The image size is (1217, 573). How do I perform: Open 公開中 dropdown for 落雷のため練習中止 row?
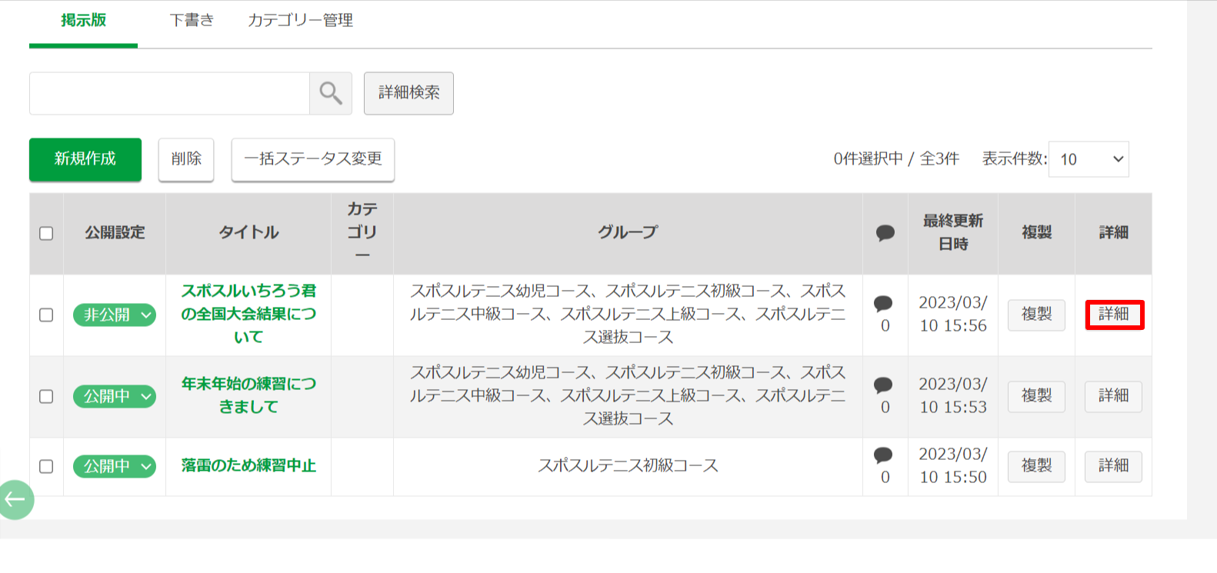pos(115,466)
